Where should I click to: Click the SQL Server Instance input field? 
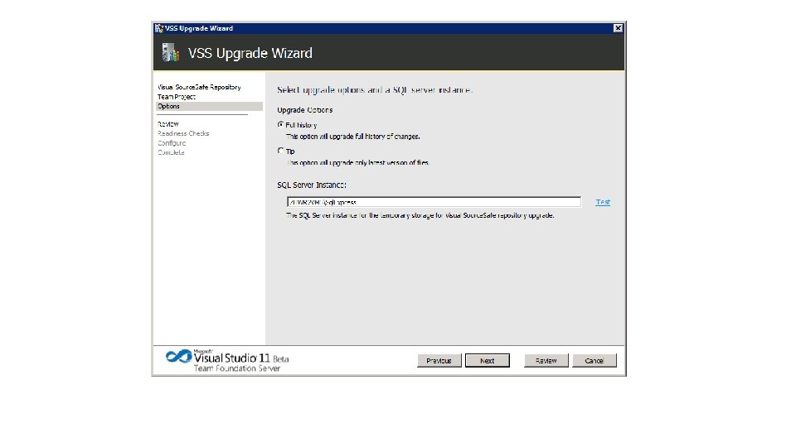coord(434,202)
